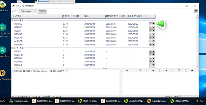Click the USDCAD row ellipsis button
This screenshot has width=206, height=105.
(151, 34)
